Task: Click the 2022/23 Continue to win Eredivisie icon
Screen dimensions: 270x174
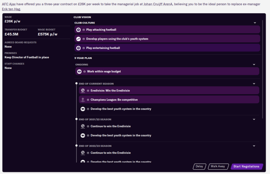Action: pyautogui.click(x=83, y=153)
